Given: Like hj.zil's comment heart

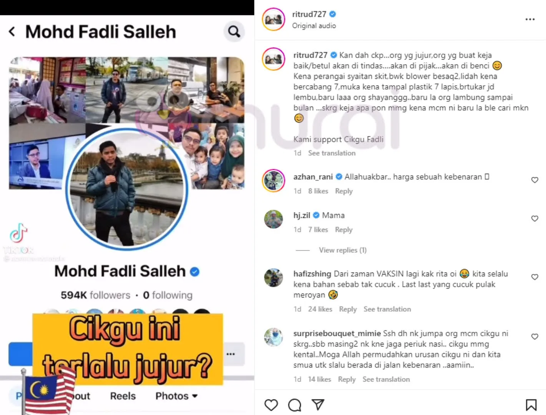Looking at the screenshot, I should point(534,218).
